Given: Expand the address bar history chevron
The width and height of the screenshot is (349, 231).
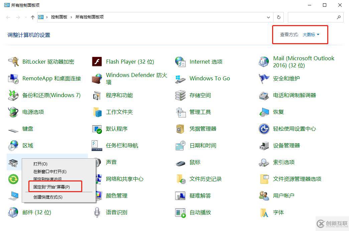Looking at the screenshot, I should click(x=268, y=17).
